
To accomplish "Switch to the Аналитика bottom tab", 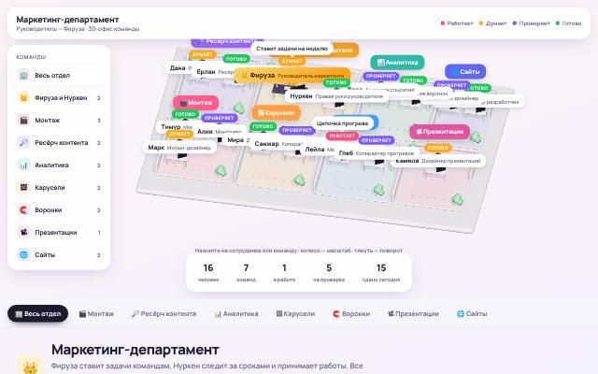I will [x=236, y=314].
